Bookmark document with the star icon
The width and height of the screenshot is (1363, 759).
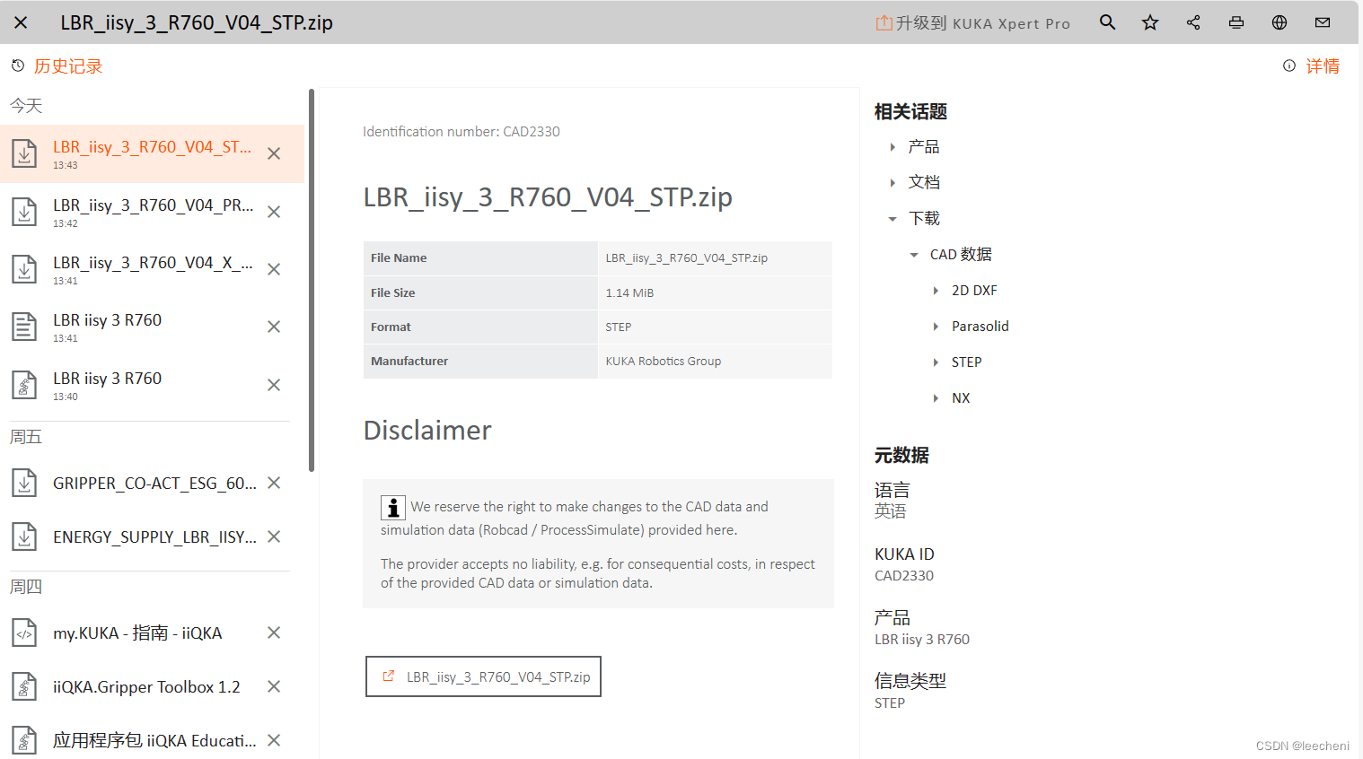1150,22
